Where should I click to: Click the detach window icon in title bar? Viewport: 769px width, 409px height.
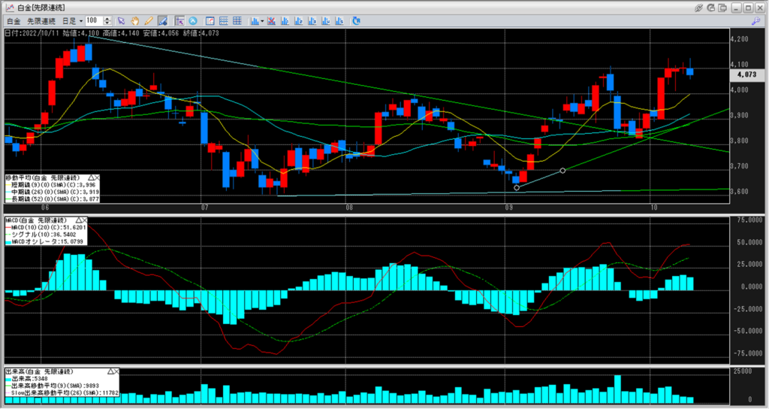coord(723,8)
